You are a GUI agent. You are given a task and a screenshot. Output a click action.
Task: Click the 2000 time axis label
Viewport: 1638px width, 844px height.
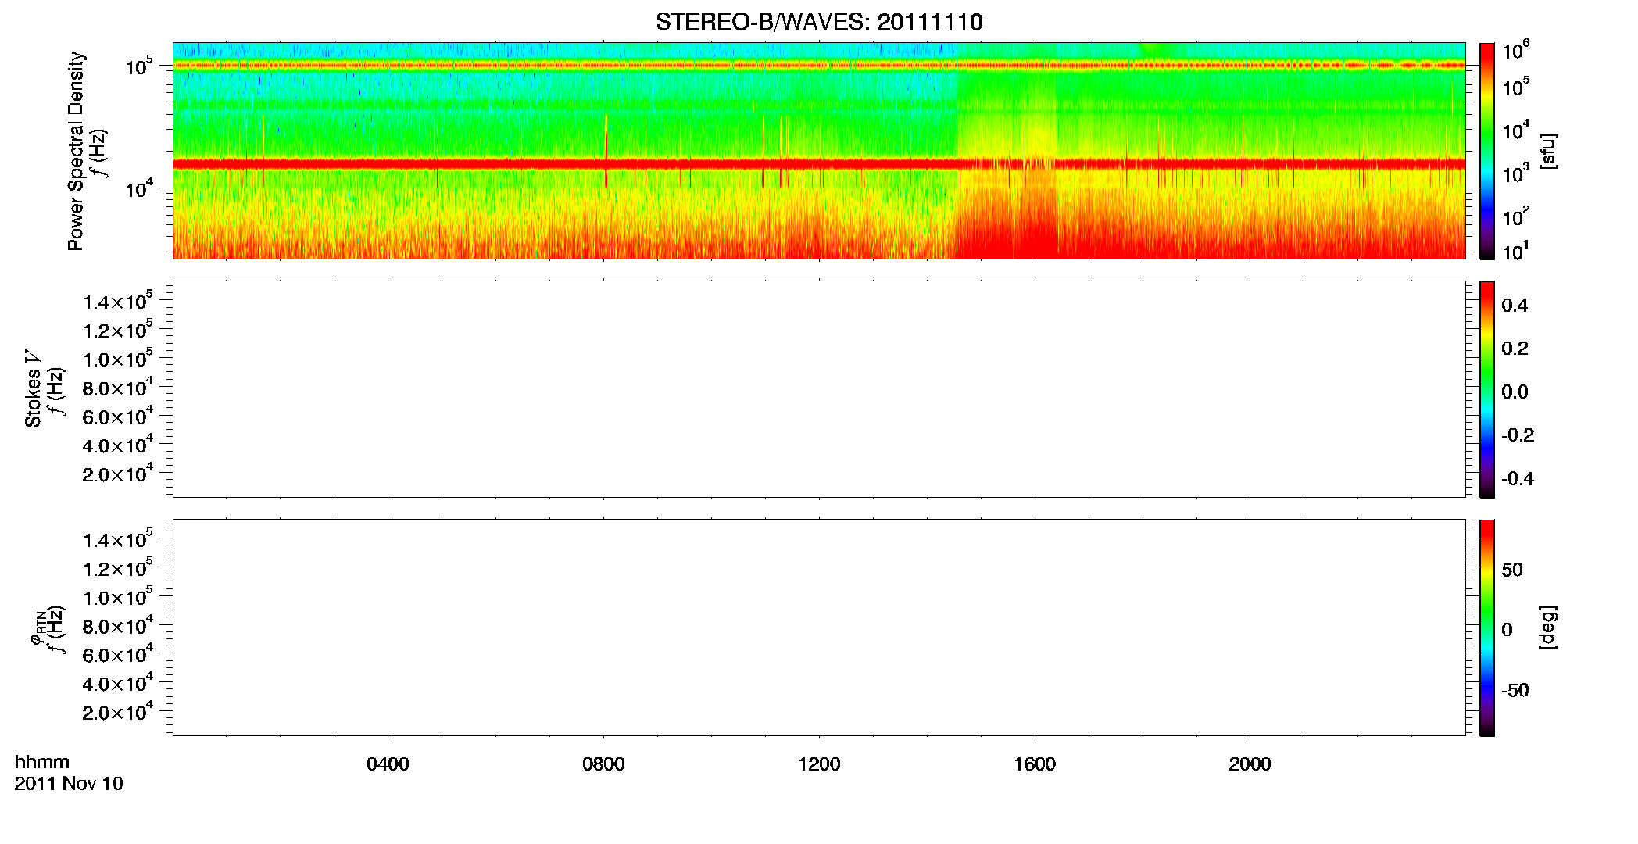tap(1250, 764)
